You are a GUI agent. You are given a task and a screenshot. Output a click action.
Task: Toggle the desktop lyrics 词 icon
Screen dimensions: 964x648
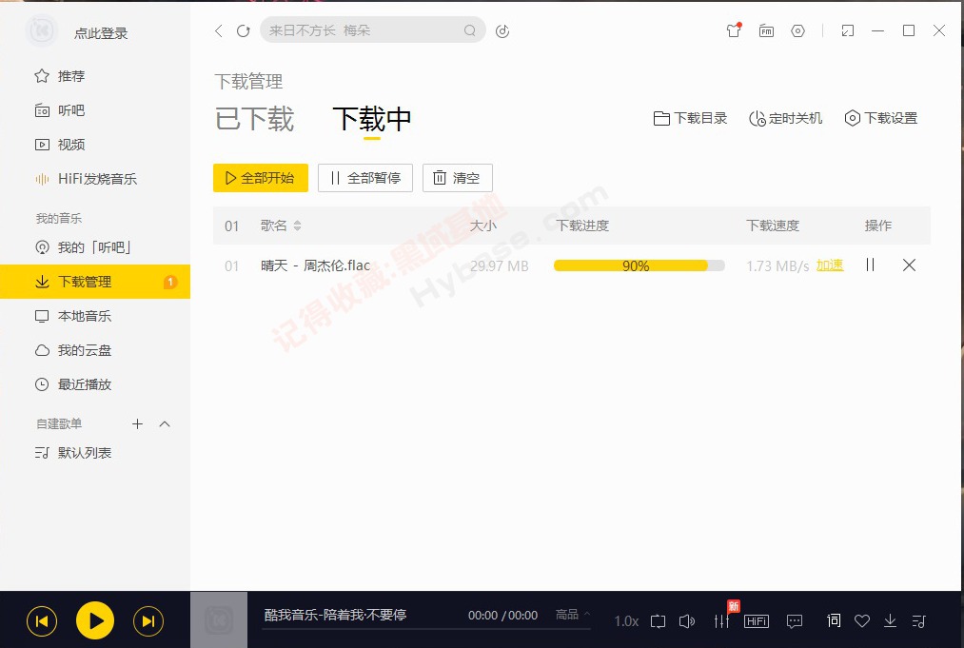pyautogui.click(x=834, y=621)
